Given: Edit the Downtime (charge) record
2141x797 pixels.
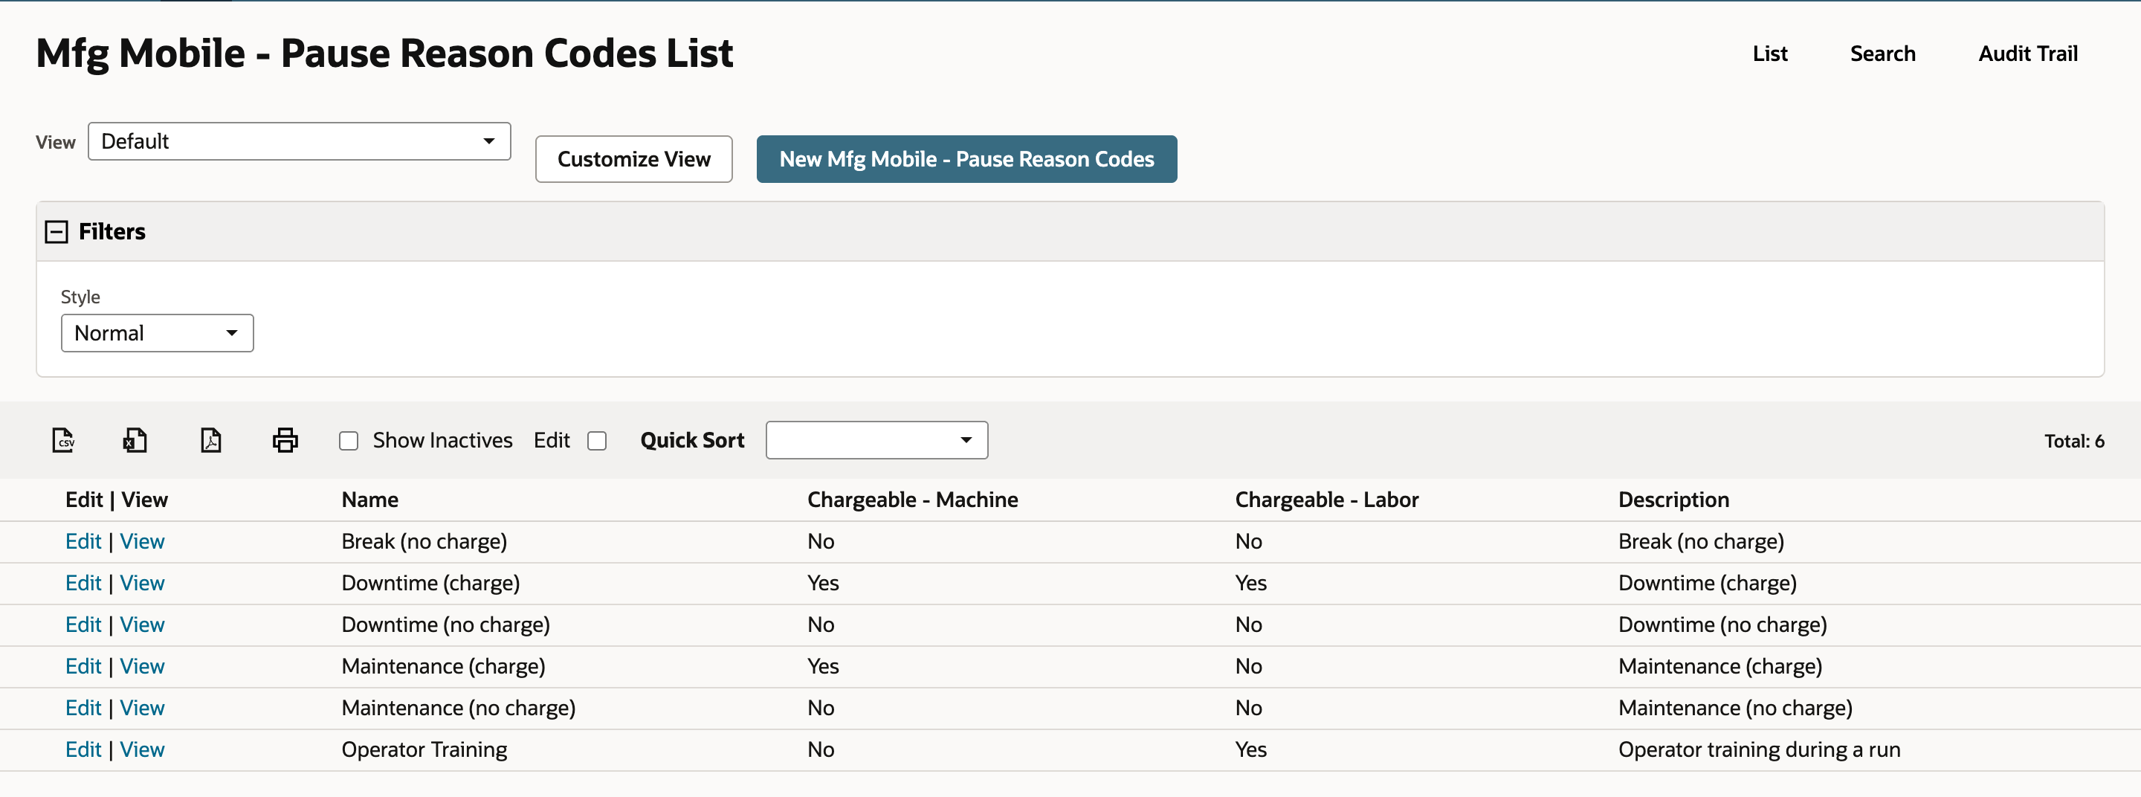Looking at the screenshot, I should [83, 584].
